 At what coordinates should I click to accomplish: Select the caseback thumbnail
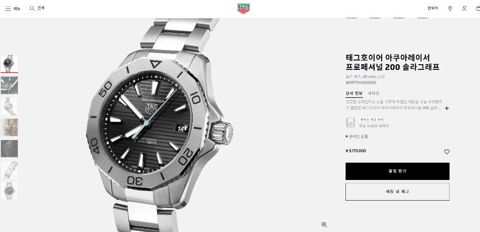(9, 106)
